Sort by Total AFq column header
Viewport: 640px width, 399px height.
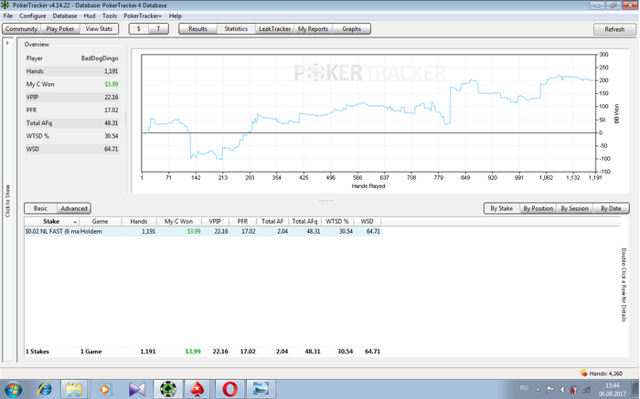304,221
